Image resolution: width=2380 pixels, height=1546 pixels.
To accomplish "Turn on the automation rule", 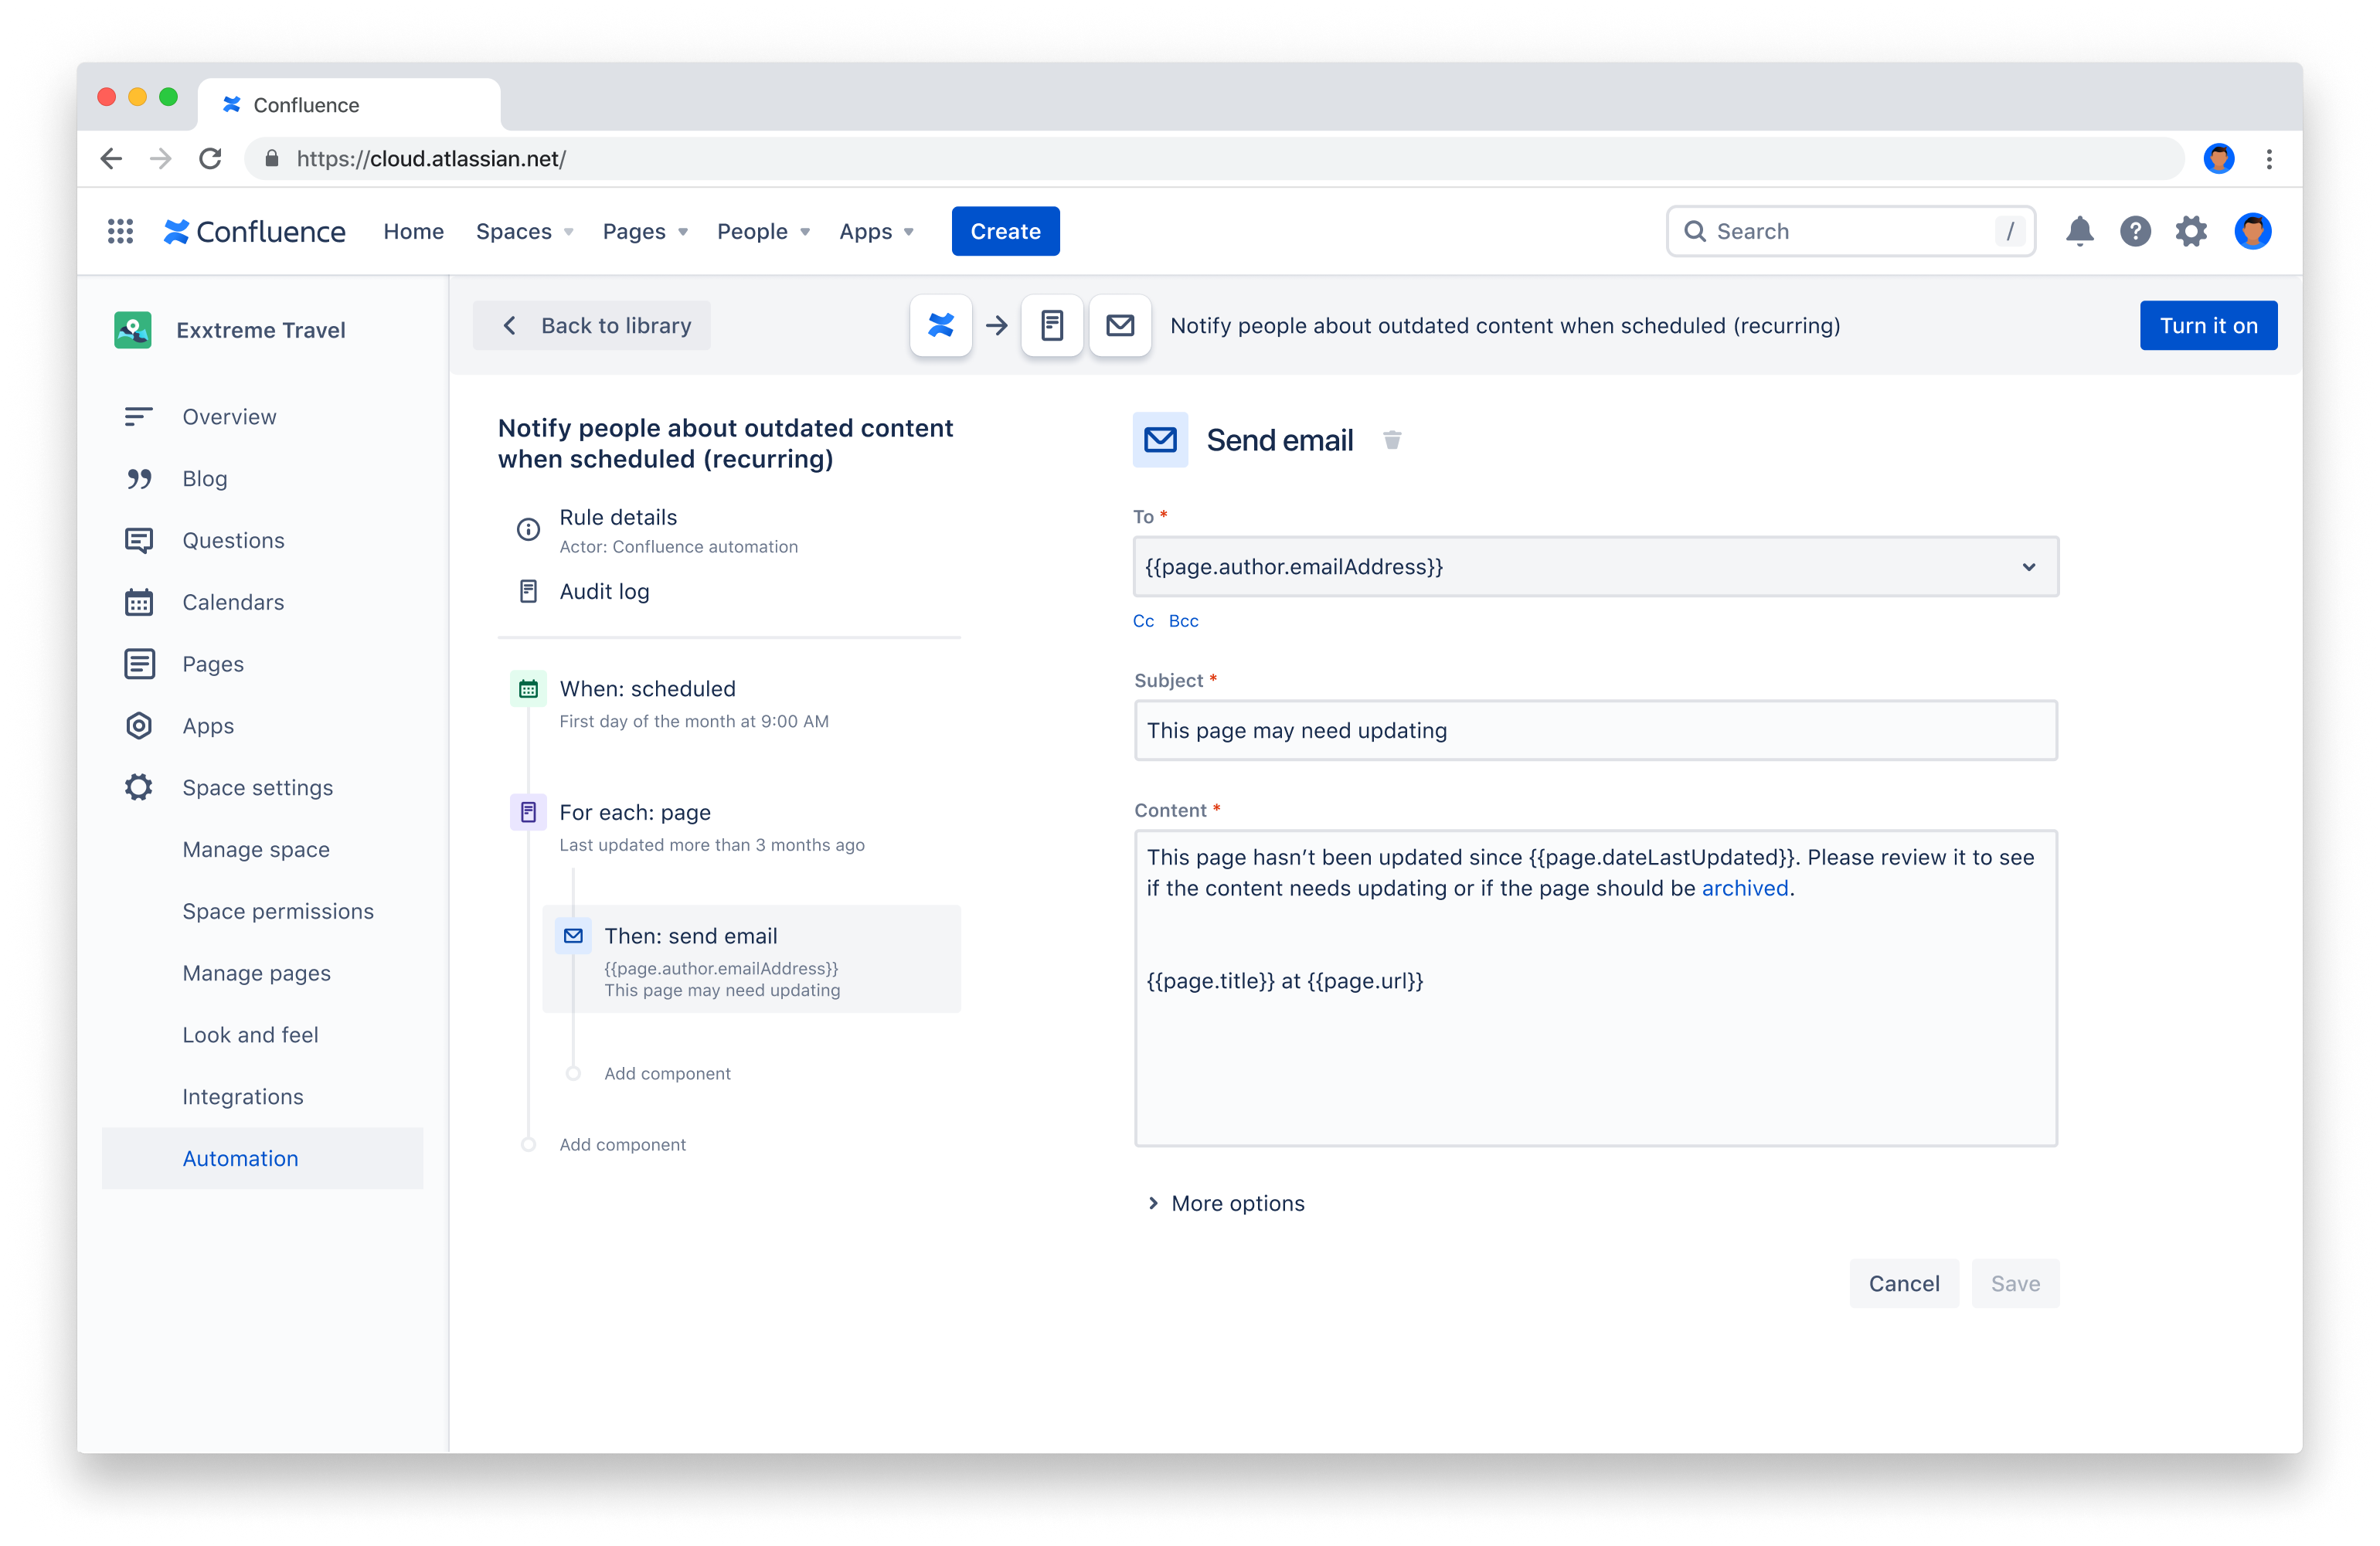I will coord(2208,325).
